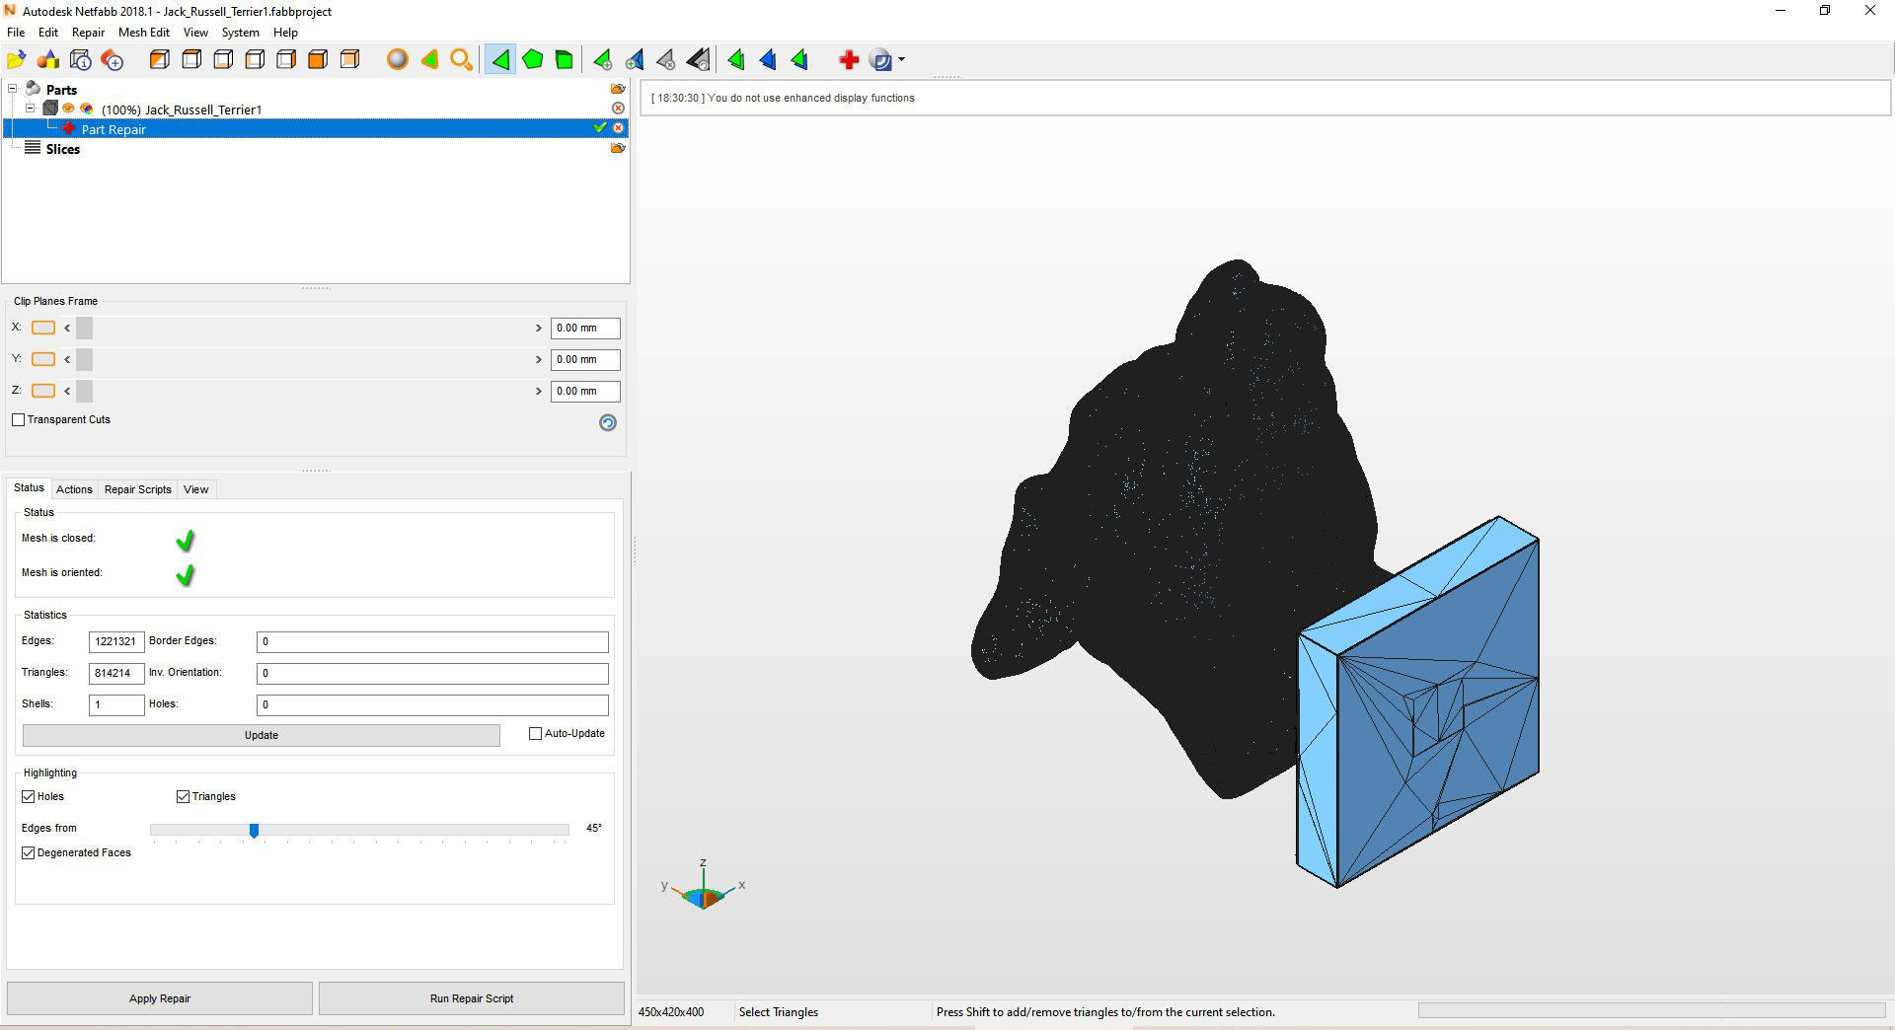1895x1030 pixels.
Task: Open a project with the folder toolbar icon
Action: tap(17, 60)
